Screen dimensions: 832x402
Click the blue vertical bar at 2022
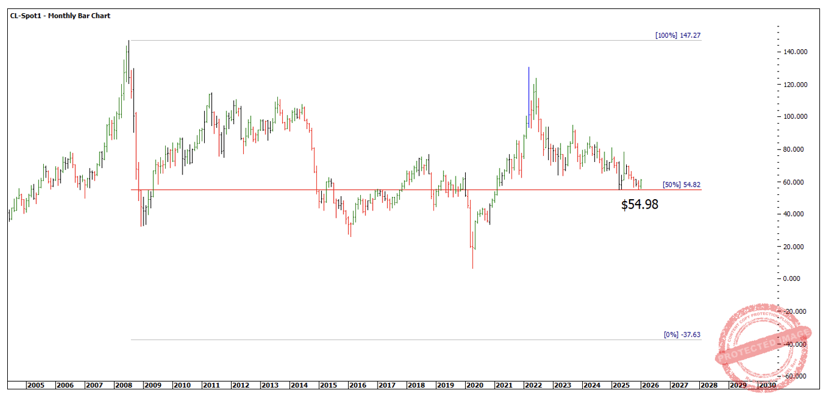pyautogui.click(x=528, y=90)
